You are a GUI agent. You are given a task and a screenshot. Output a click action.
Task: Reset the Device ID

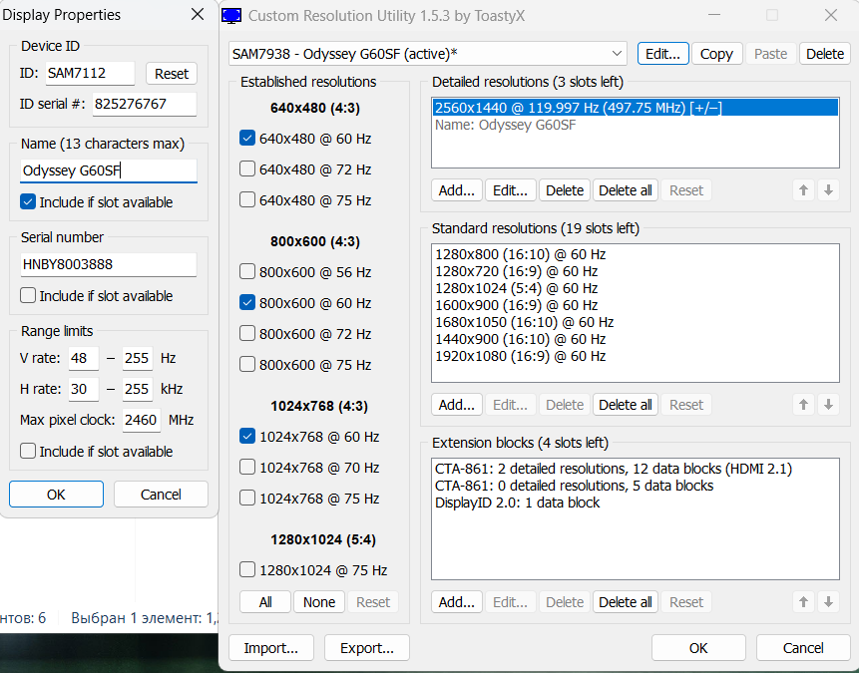tap(172, 74)
